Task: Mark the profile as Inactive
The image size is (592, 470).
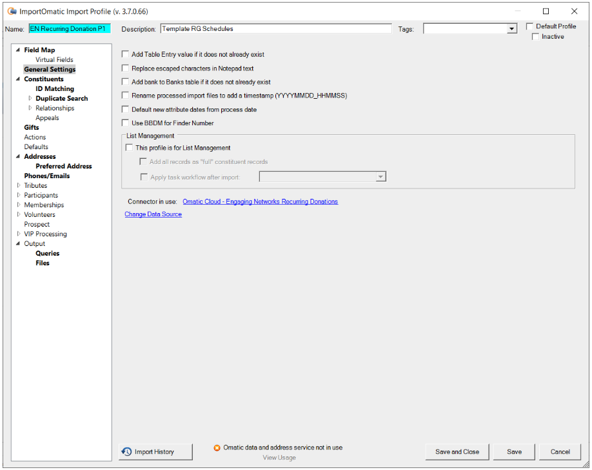Action: [535, 36]
